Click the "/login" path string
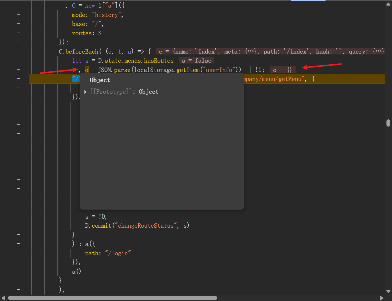392x301 pixels. 118,253
